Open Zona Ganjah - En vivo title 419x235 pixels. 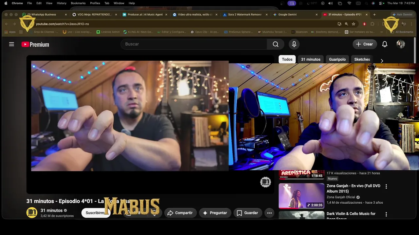click(x=354, y=188)
